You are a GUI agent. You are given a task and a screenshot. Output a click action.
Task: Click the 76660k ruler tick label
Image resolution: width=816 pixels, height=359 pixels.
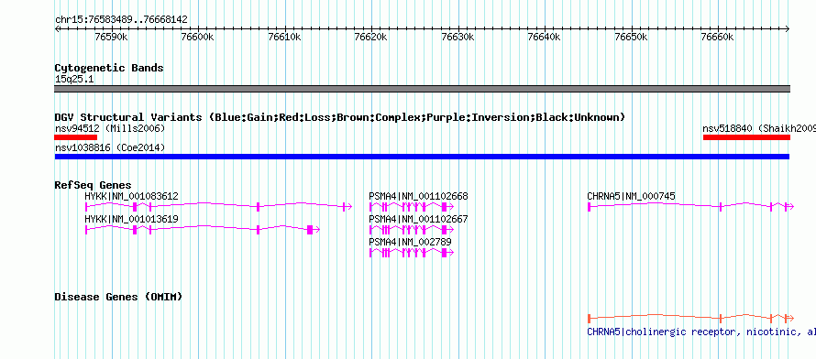tap(718, 38)
